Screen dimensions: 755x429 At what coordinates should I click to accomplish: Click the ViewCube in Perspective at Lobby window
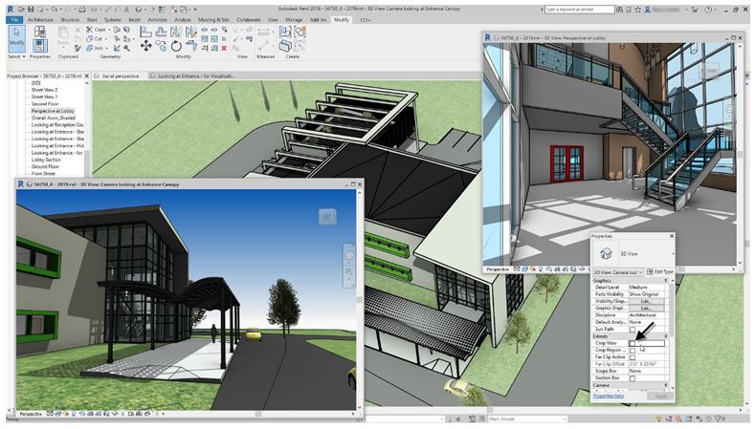coord(708,71)
